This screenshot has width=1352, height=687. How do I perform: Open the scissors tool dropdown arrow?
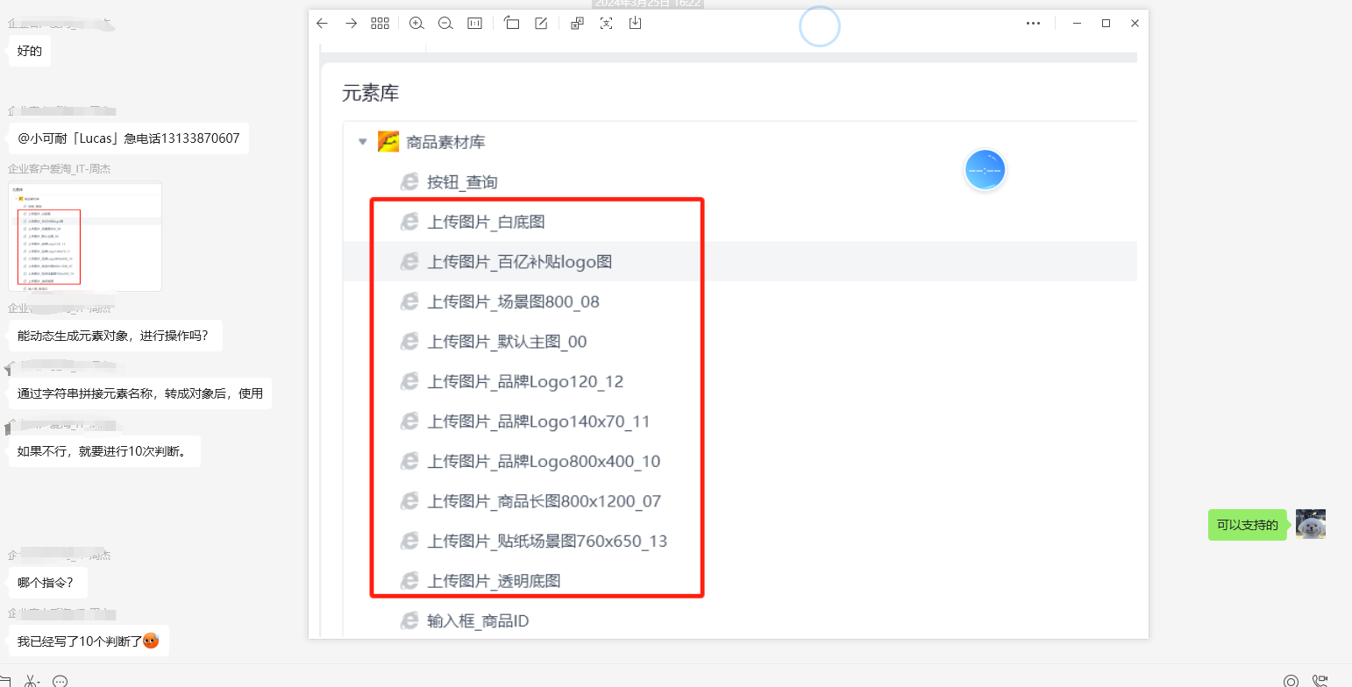point(40,682)
